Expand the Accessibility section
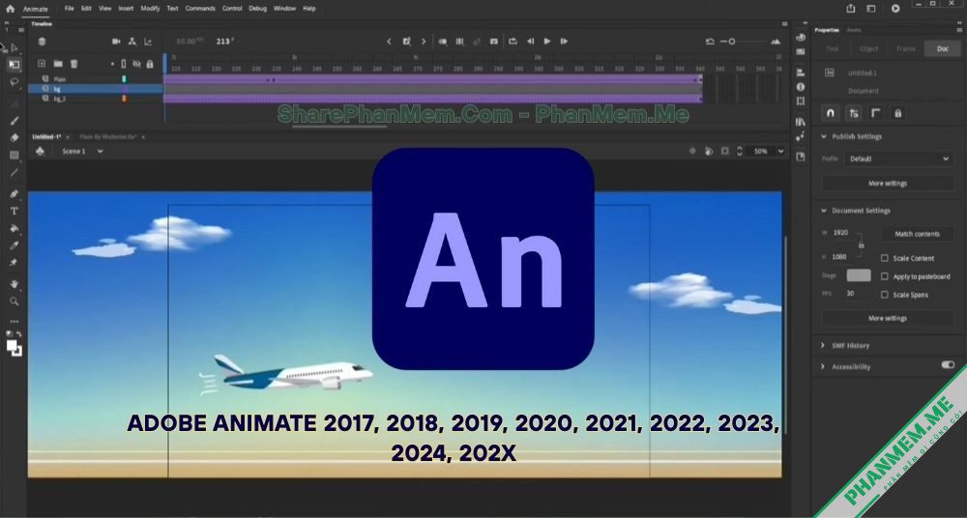The image size is (967, 518). (x=823, y=366)
